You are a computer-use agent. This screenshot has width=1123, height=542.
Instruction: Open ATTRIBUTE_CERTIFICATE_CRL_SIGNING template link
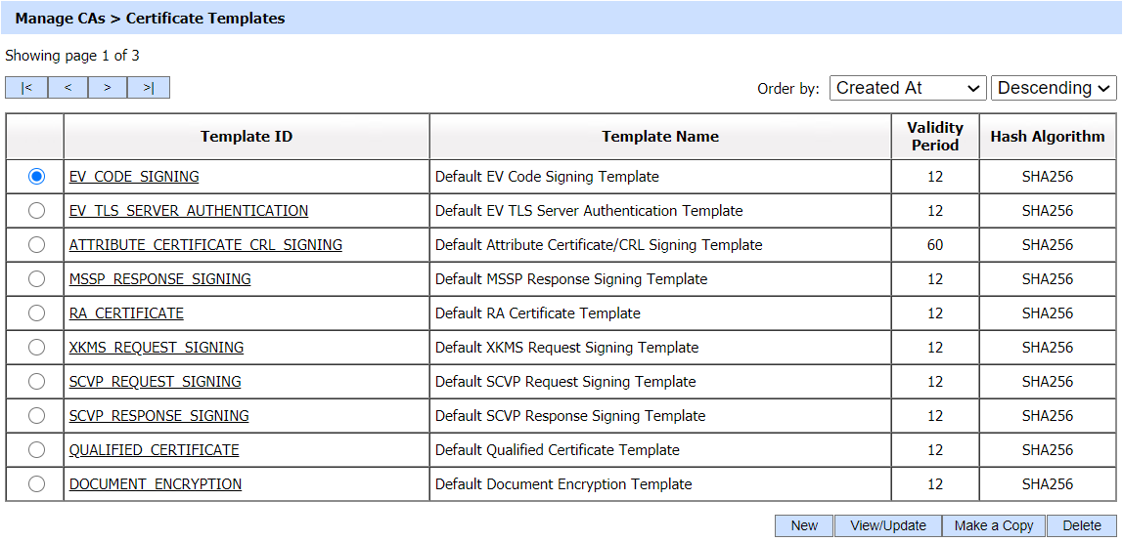205,245
